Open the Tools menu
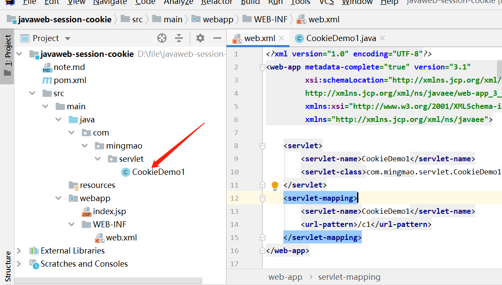The width and height of the screenshot is (502, 285). coord(300,2)
